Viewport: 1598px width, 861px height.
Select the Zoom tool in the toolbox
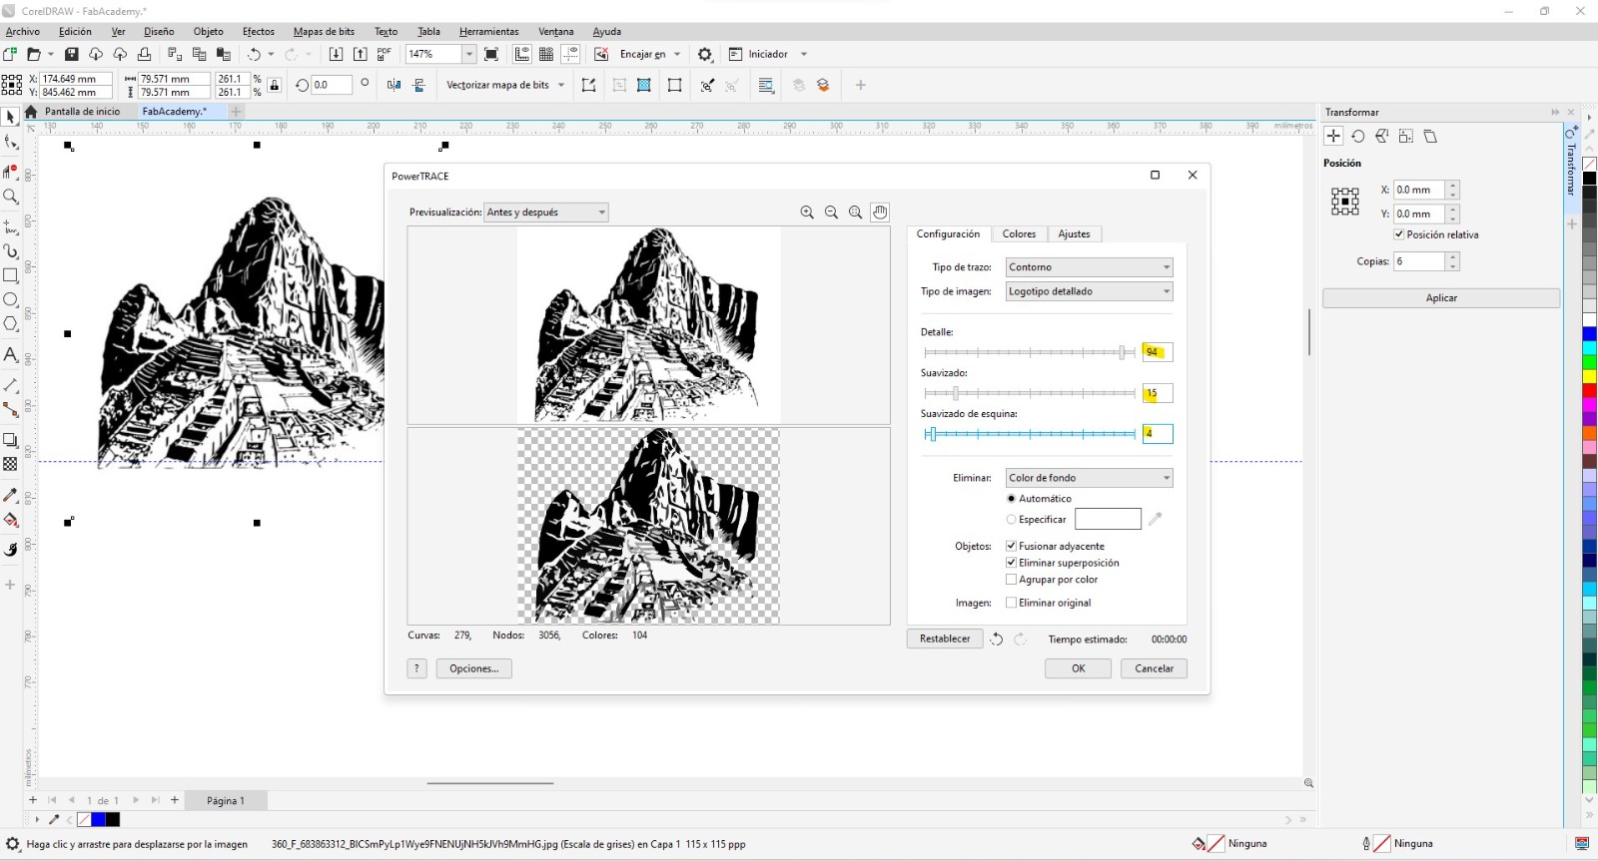(11, 197)
